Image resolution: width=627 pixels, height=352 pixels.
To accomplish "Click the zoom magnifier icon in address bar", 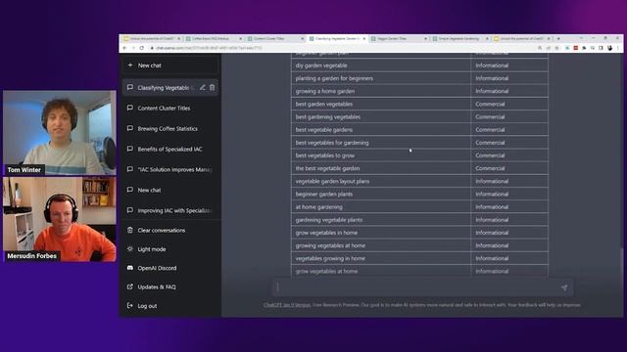I will coord(540,48).
